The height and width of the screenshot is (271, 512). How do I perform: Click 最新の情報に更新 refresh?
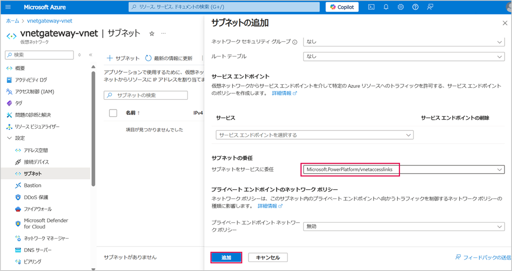(x=169, y=58)
